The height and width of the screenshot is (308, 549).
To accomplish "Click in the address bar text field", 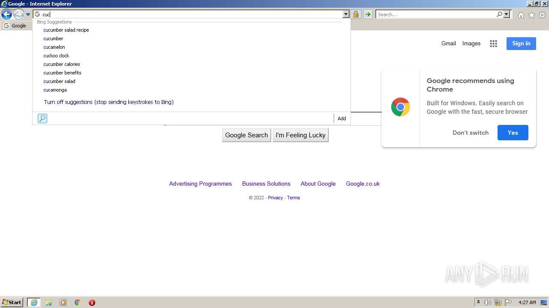I will pyautogui.click(x=192, y=15).
